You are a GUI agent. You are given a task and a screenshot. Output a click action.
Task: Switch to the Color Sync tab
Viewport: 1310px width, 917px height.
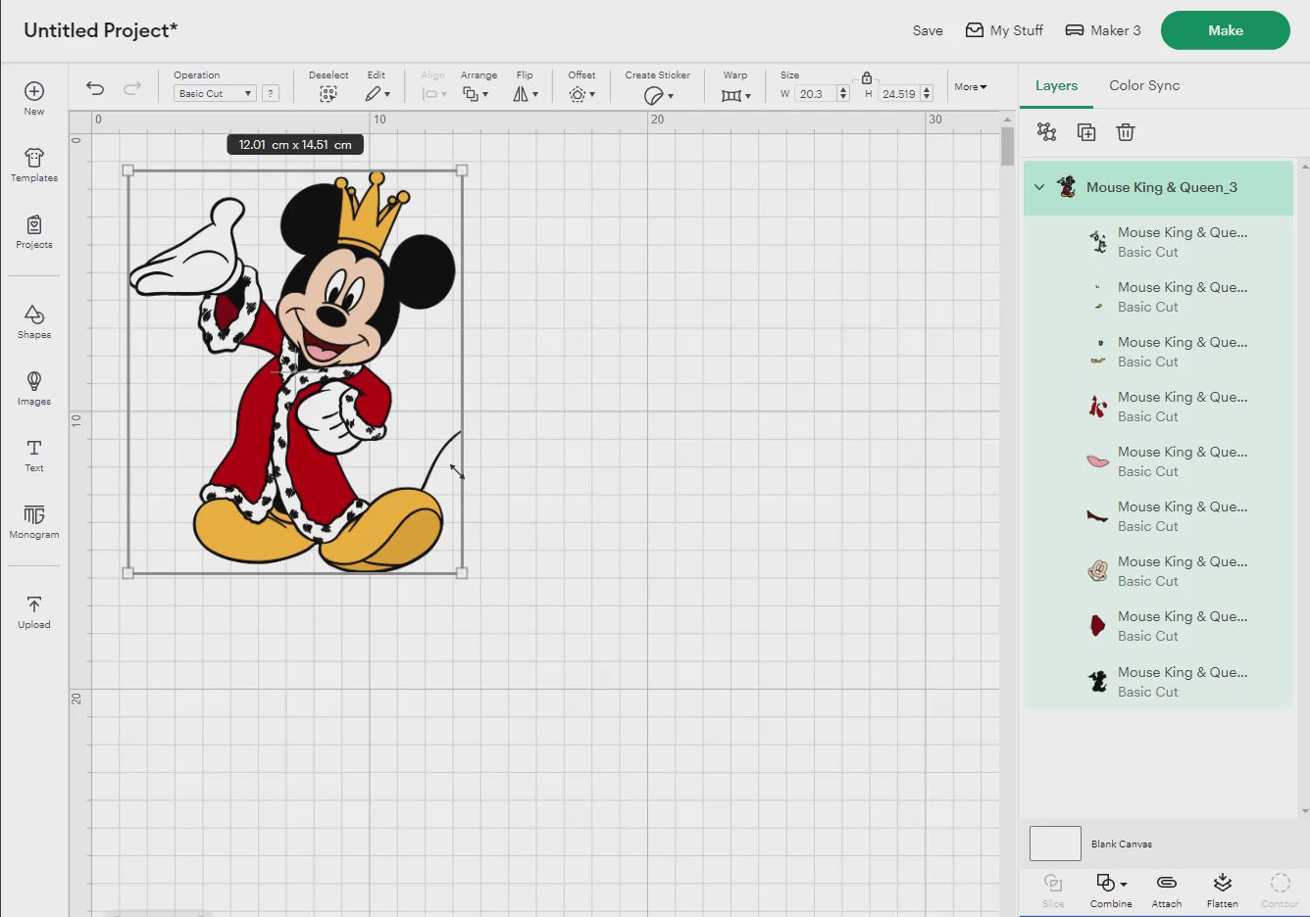pyautogui.click(x=1144, y=85)
